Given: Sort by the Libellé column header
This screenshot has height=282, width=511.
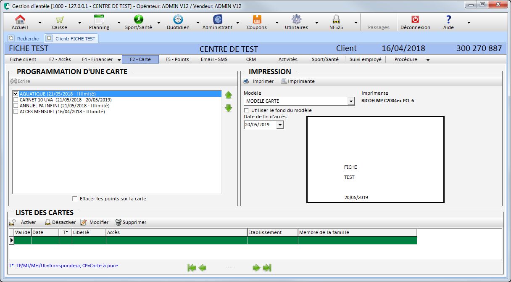Looking at the screenshot, I should (89, 232).
